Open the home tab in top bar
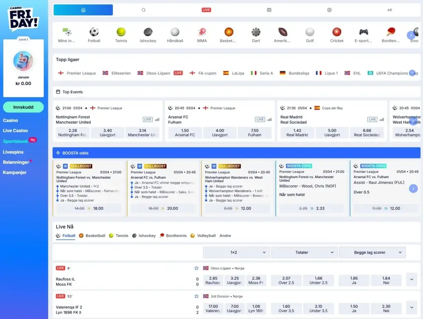Image resolution: width=423 pixels, height=319 pixels. click(83, 10)
